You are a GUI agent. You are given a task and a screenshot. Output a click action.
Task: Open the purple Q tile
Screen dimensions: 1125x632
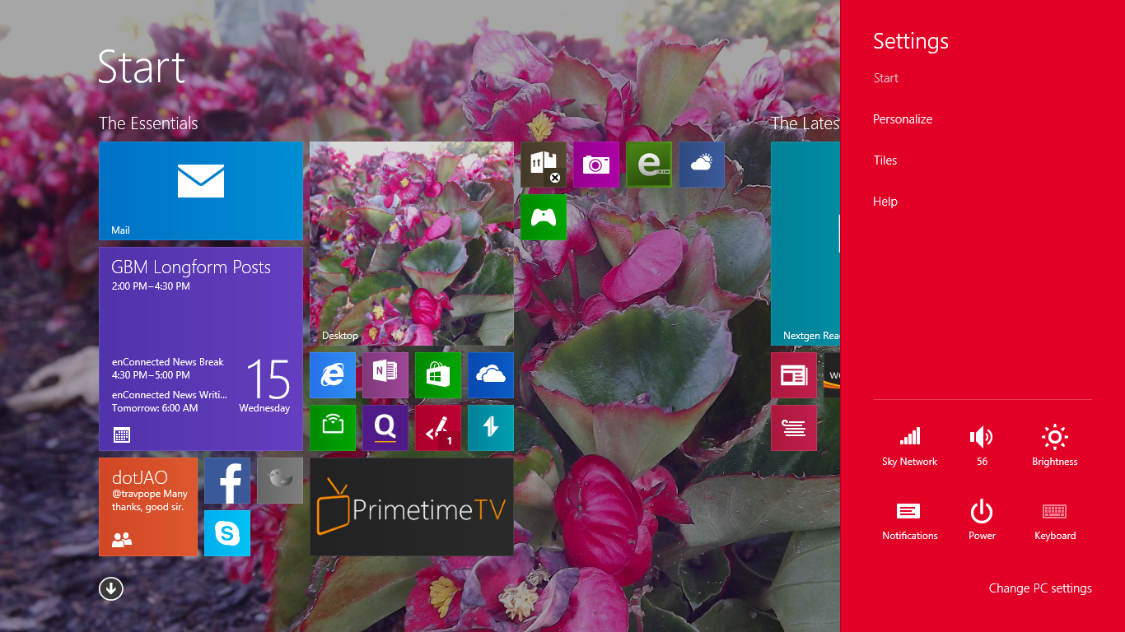point(385,428)
